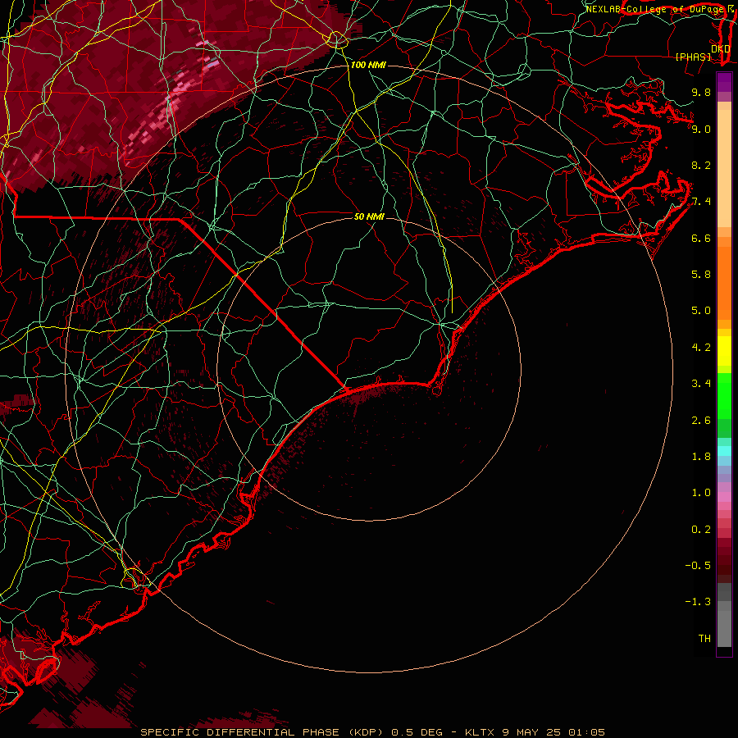This screenshot has width=738, height=738.
Task: Pick the bright yellow color bar segment
Action: (724, 351)
